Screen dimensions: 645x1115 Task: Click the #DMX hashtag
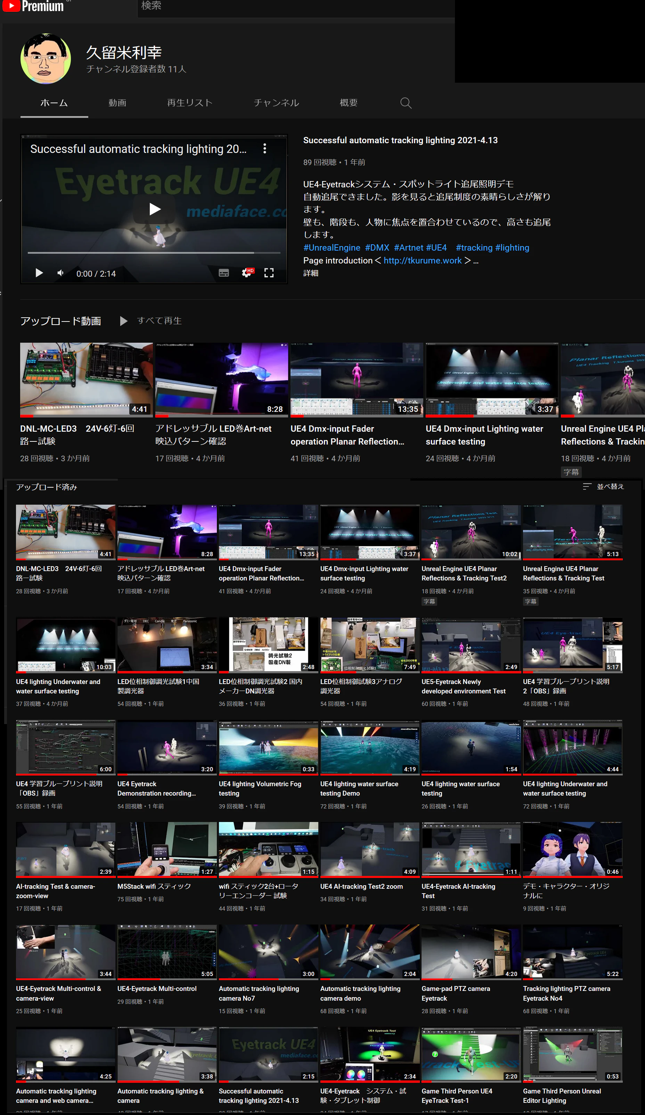click(x=377, y=248)
